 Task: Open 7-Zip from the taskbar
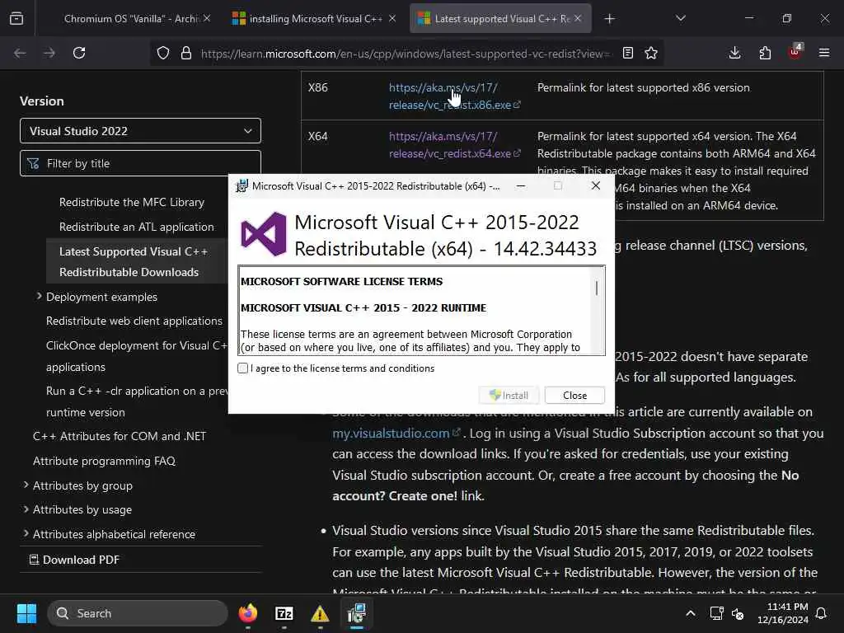[284, 613]
